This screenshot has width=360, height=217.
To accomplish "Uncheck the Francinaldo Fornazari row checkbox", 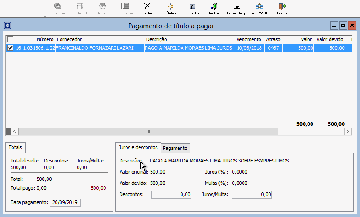I will [x=10, y=48].
